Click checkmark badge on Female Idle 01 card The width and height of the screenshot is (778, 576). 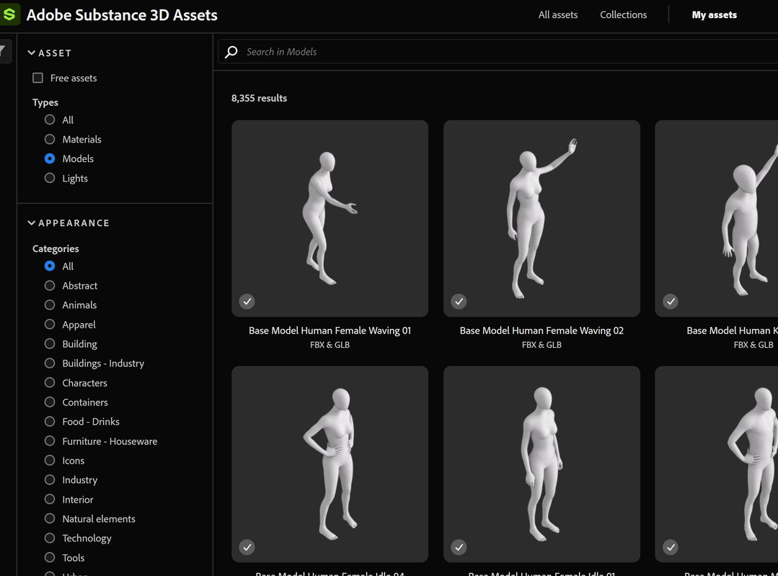(459, 546)
